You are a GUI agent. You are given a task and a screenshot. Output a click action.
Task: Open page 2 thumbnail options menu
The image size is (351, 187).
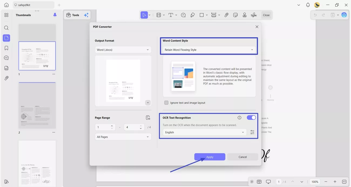point(54,132)
